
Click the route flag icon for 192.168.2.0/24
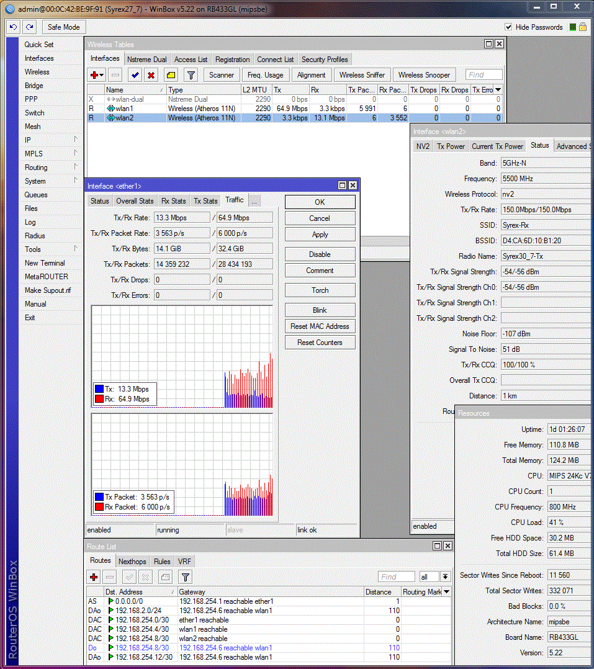111,611
